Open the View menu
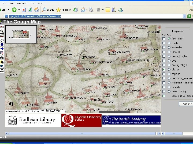193x144 pixels. tap(12, 3)
